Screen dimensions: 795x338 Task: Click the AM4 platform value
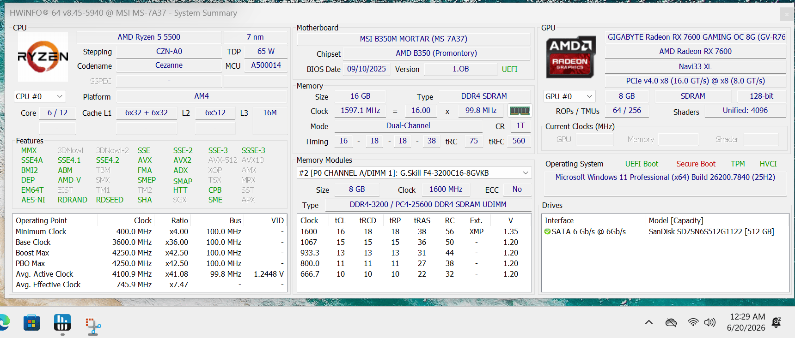[x=202, y=96]
